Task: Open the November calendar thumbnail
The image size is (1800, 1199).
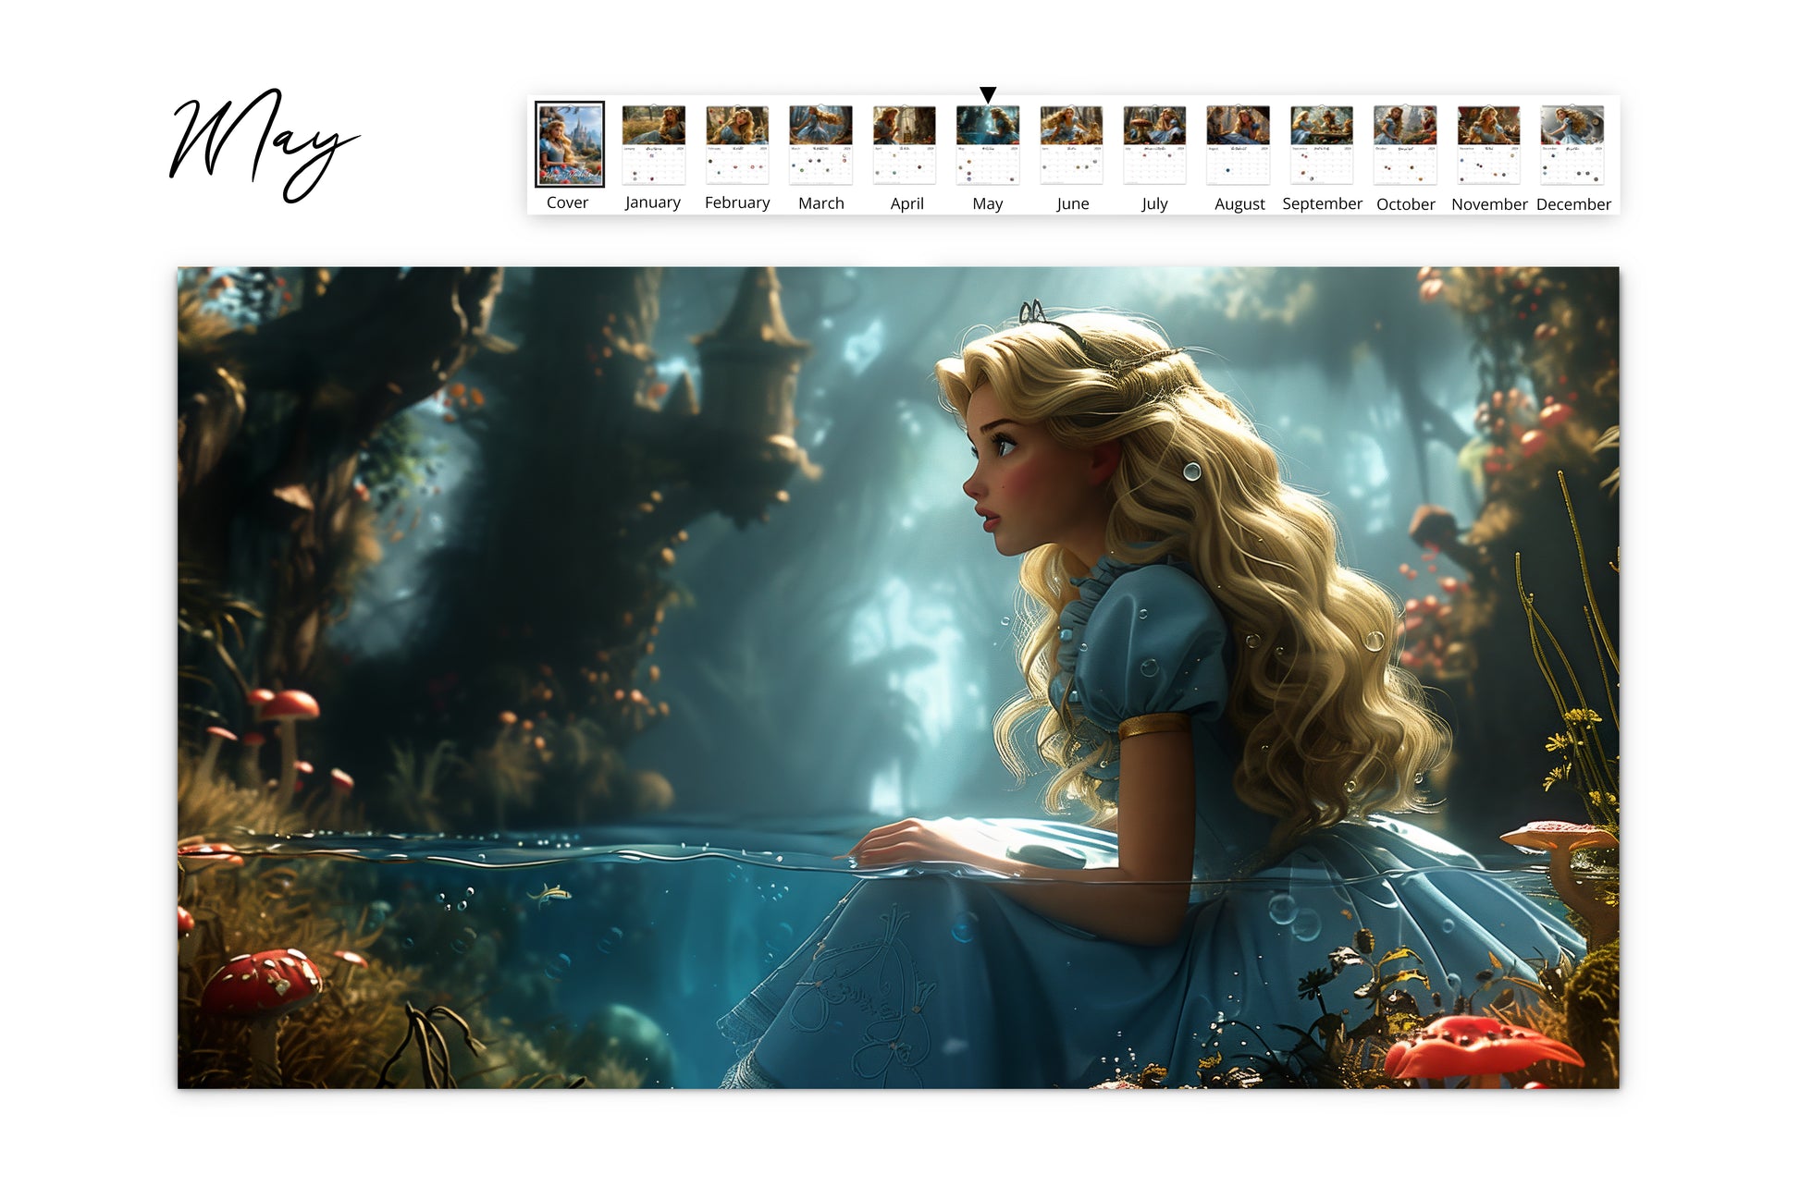Action: tap(1488, 145)
